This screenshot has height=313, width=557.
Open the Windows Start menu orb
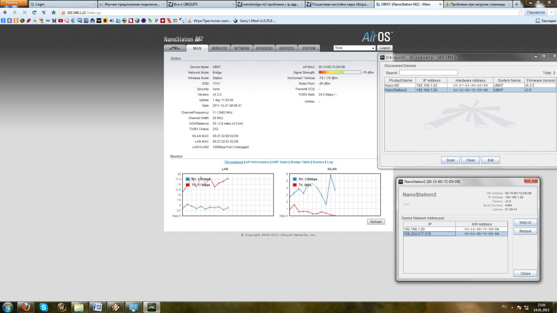8,307
